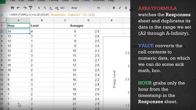Click the fx function icon
The height and width of the screenshot is (110, 196).
click(2, 15)
